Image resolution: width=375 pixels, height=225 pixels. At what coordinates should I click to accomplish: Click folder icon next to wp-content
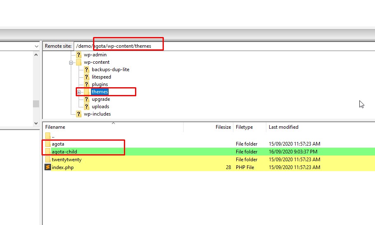[x=79, y=62]
